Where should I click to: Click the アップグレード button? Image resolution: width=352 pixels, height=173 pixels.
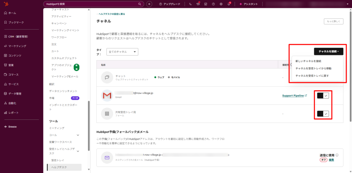coord(169,4)
